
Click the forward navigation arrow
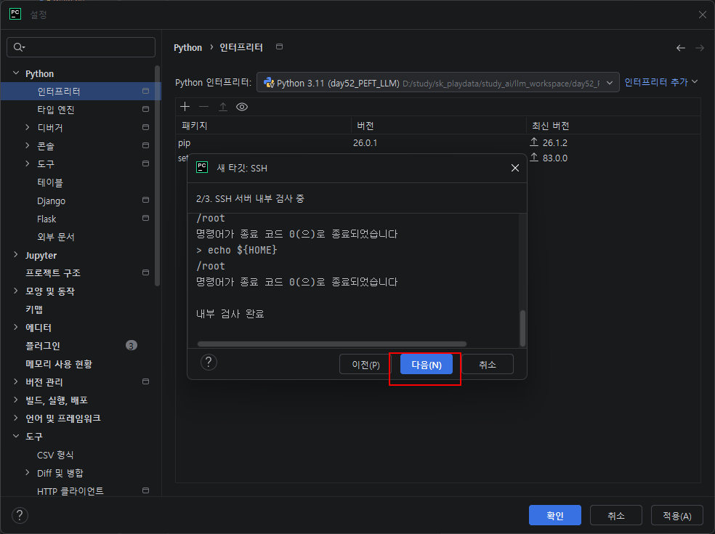tap(700, 48)
